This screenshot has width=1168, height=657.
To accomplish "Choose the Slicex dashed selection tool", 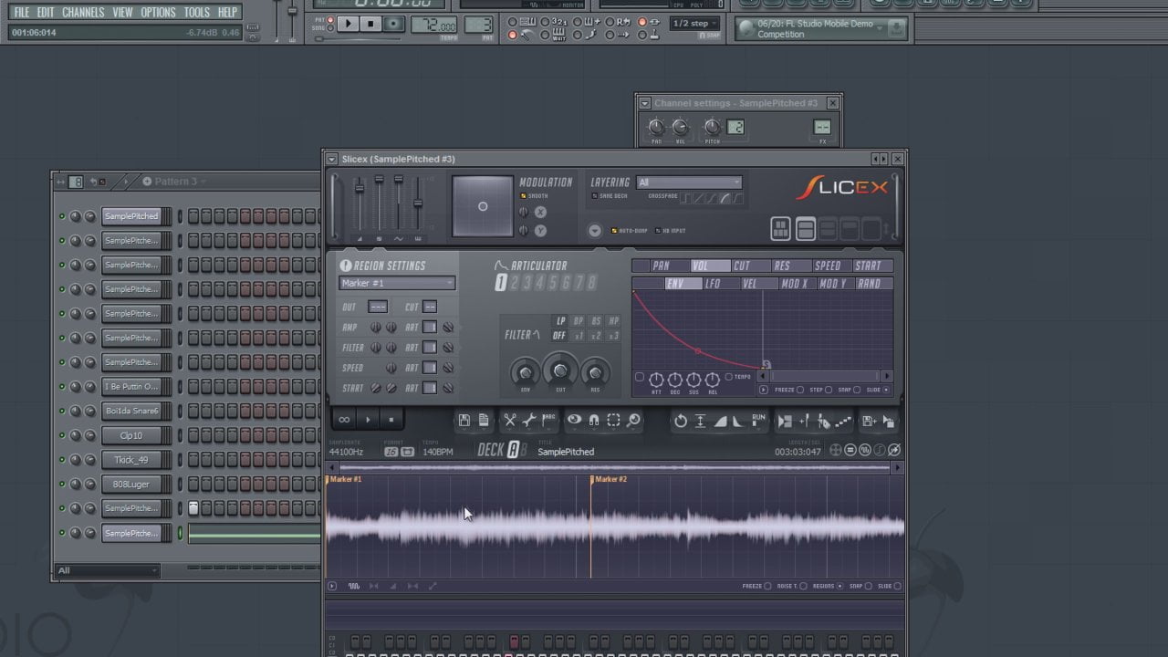I will 613,421.
